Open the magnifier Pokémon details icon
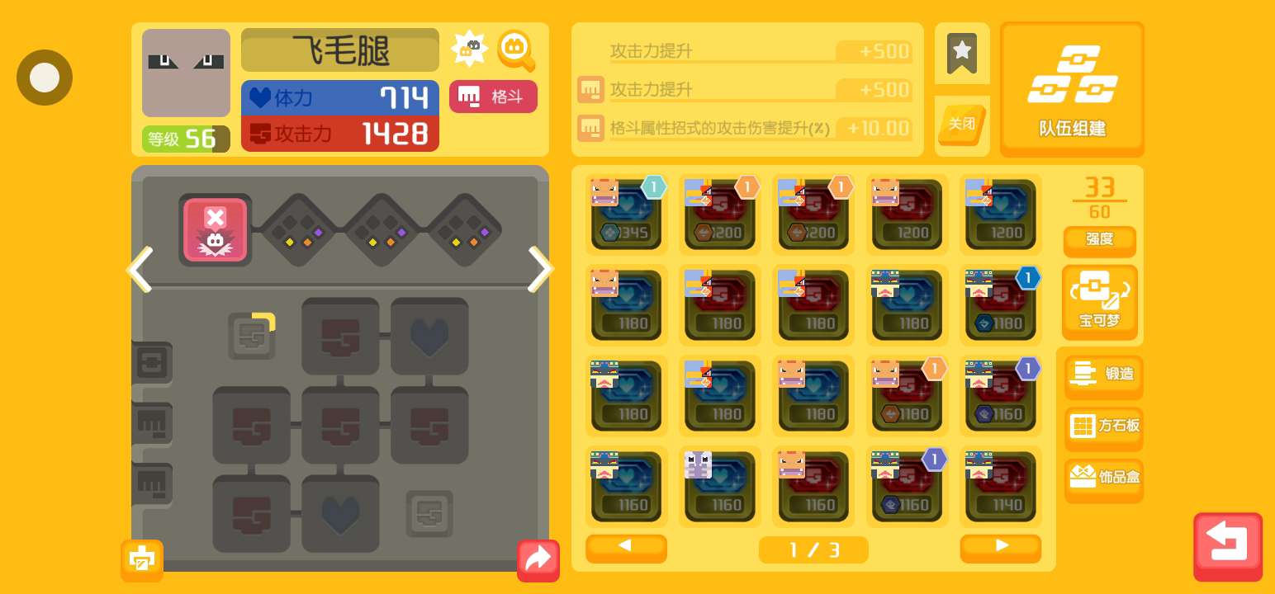The height and width of the screenshot is (594, 1275). [x=517, y=51]
